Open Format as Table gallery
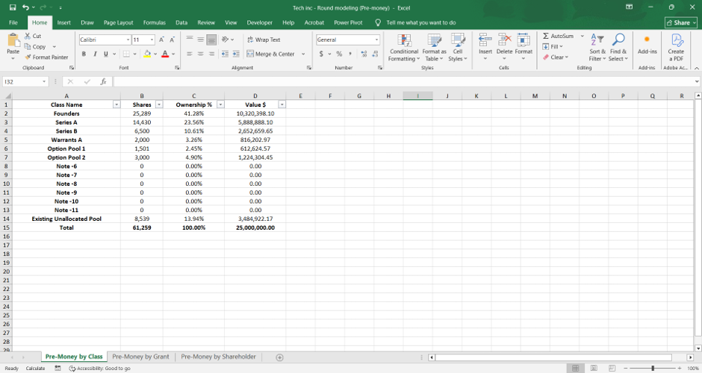The height and width of the screenshot is (373, 702). click(x=434, y=48)
